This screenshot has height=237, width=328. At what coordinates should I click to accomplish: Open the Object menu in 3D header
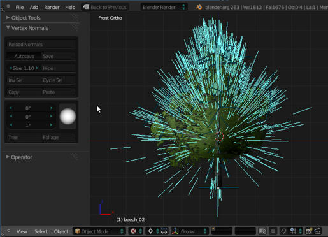pos(61,231)
